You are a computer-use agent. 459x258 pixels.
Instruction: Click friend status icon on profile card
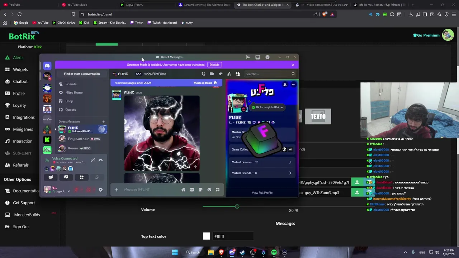(x=285, y=85)
